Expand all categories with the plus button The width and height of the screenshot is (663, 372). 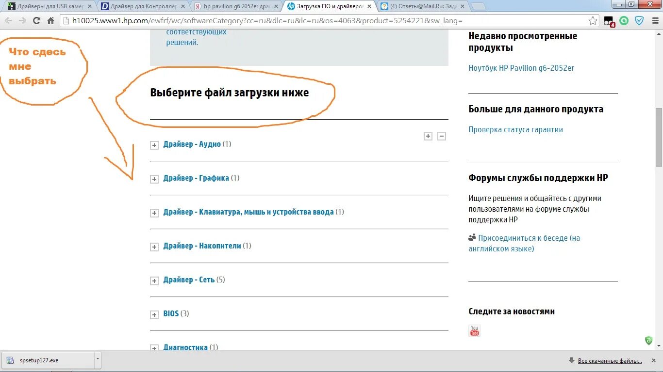428,136
